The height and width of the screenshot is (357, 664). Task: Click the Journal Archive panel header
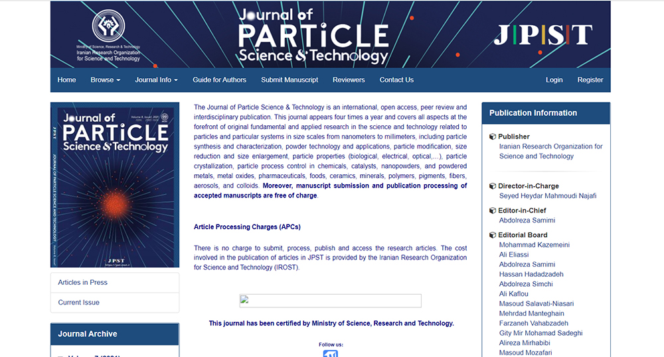(115, 334)
